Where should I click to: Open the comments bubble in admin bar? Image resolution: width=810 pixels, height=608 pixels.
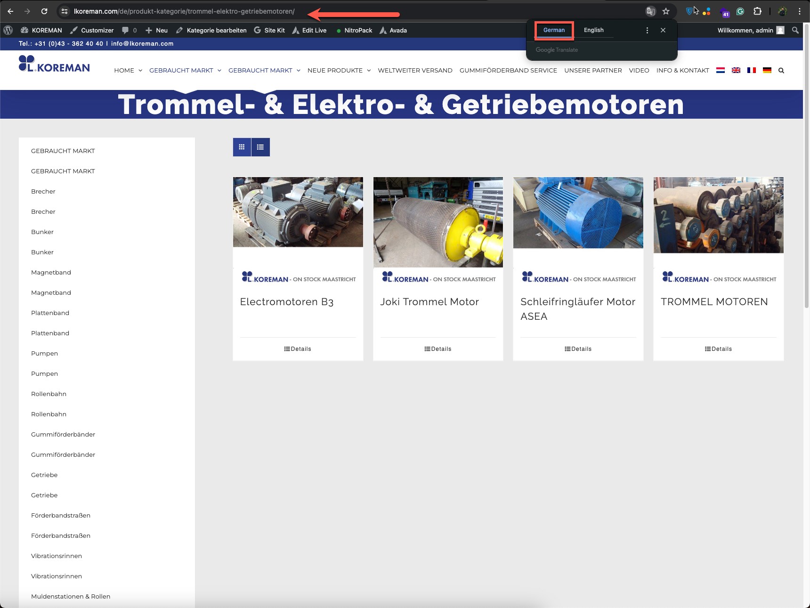tap(130, 30)
